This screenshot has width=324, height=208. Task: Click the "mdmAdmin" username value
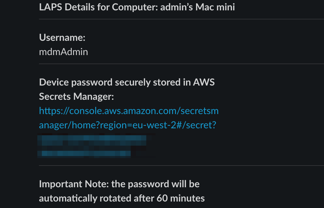pyautogui.click(x=63, y=52)
